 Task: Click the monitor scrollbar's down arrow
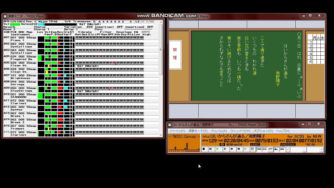(x=161, y=135)
